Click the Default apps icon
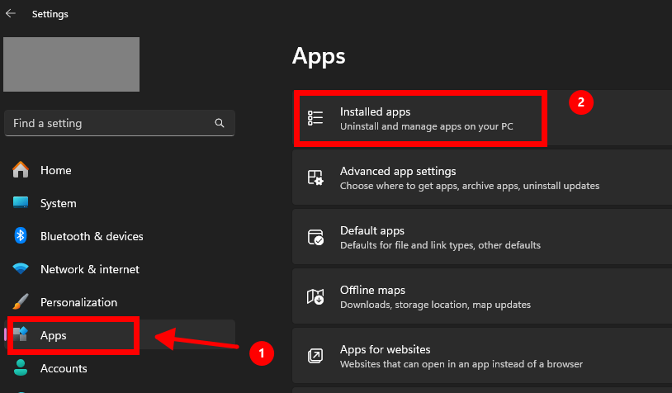This screenshot has height=393, width=672. coord(315,237)
